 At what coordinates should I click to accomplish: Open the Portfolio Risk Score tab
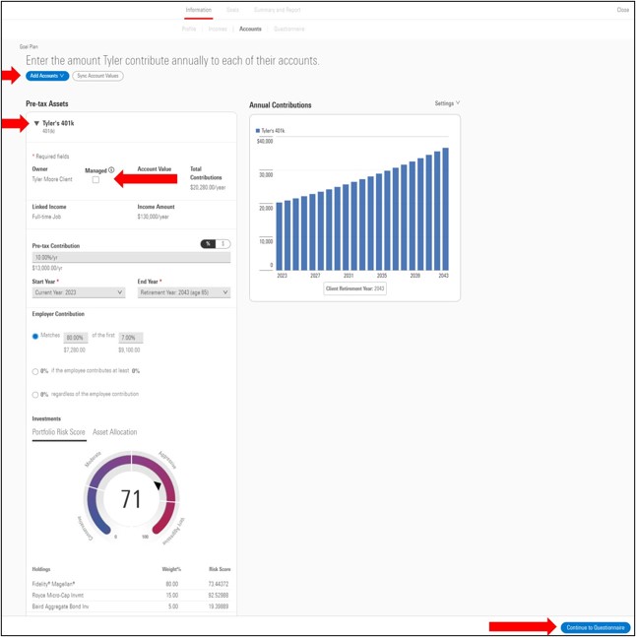[59, 432]
